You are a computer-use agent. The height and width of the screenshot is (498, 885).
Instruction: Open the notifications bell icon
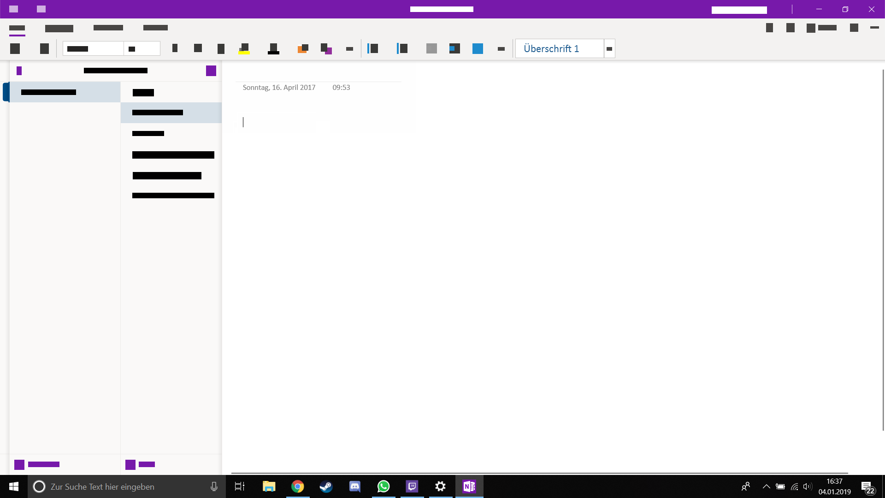point(791,28)
